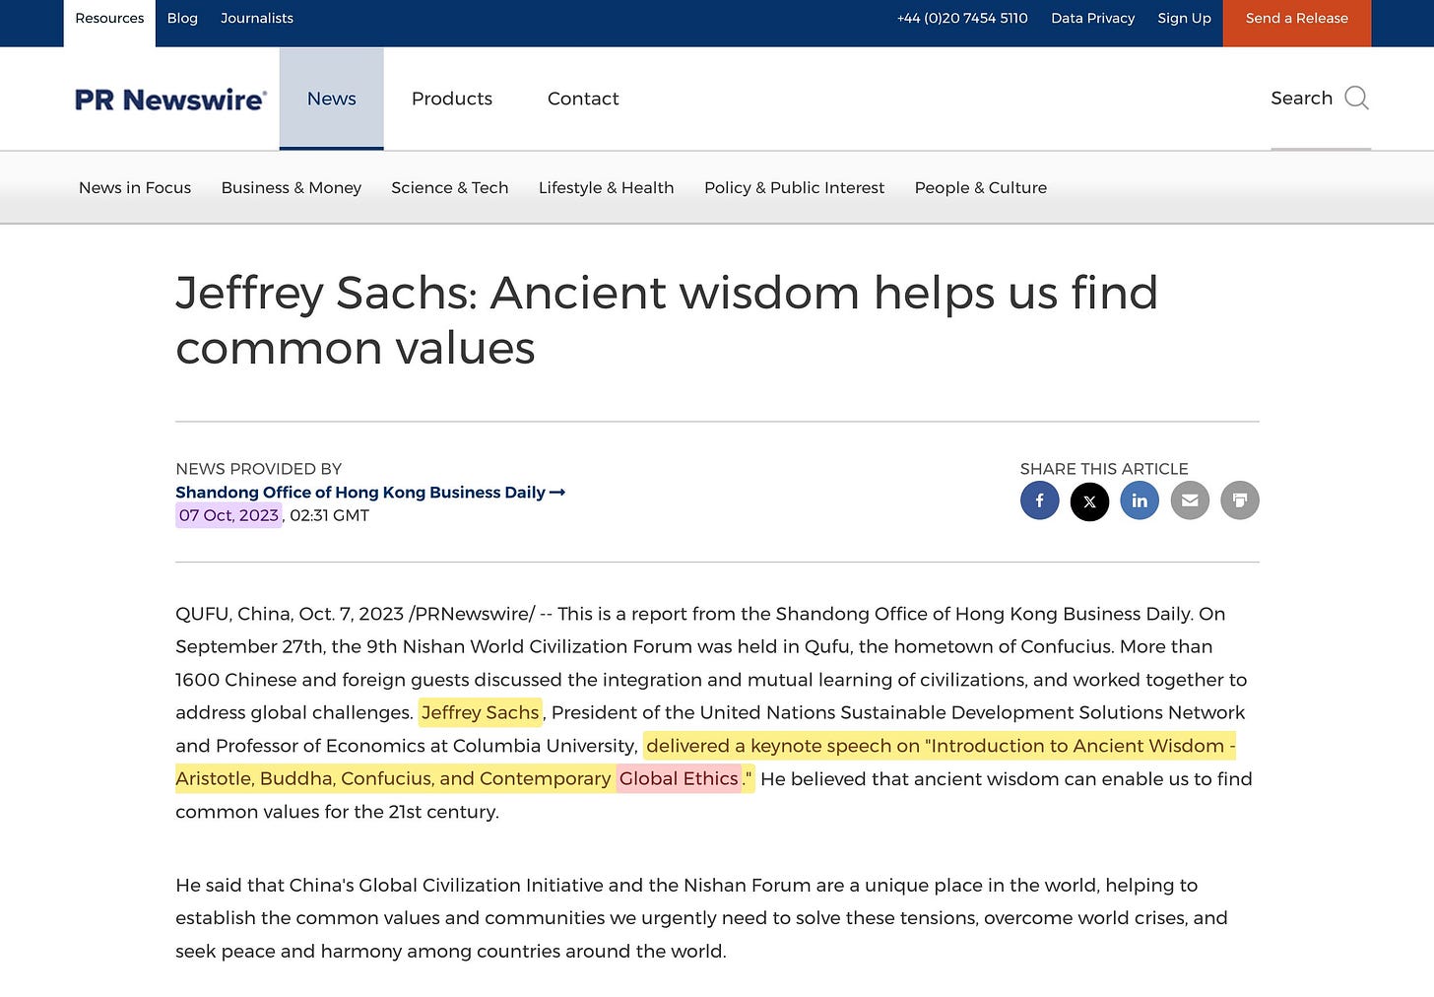Open the Policy & Public Interest category
Screen dimensions: 1434x997
click(x=795, y=188)
